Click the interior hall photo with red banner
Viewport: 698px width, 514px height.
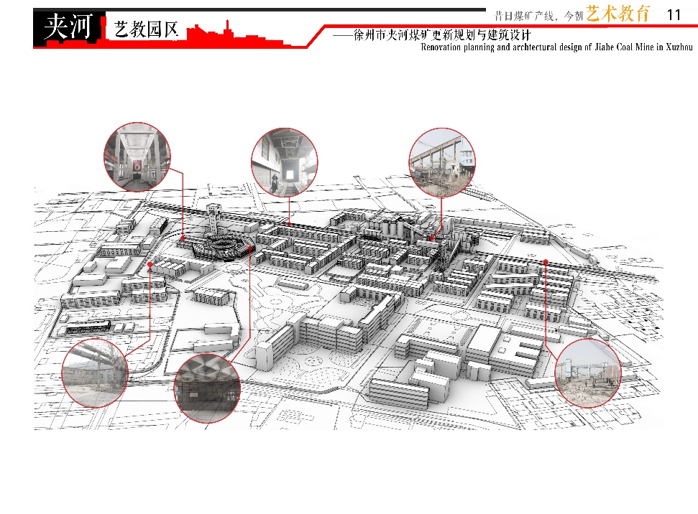137,157
